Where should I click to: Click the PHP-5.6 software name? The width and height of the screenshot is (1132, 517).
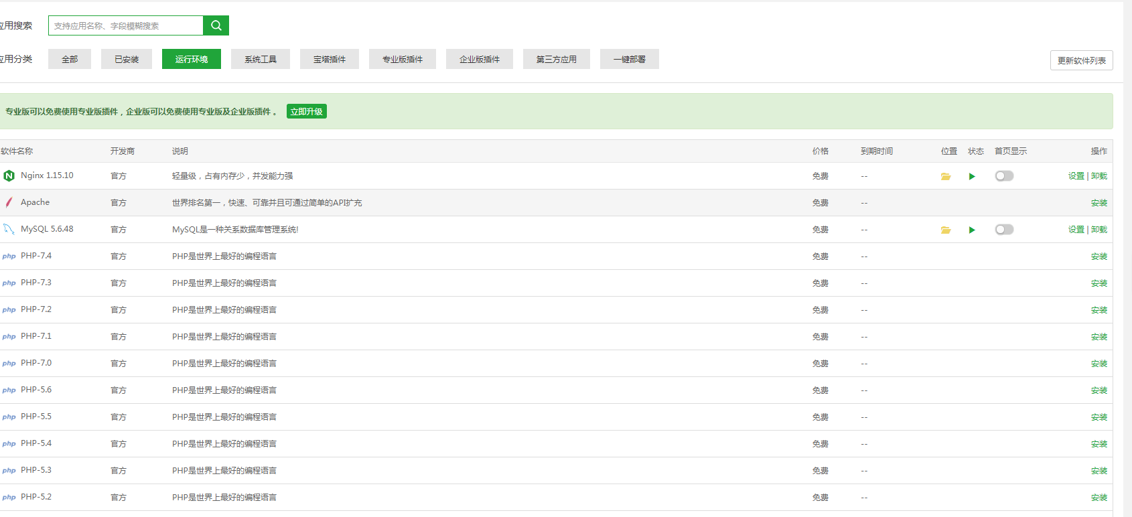point(36,390)
